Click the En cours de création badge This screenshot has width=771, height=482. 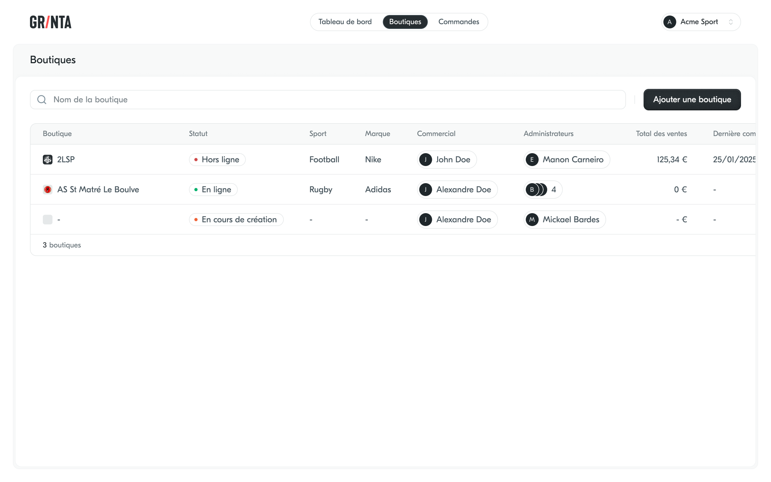point(236,220)
